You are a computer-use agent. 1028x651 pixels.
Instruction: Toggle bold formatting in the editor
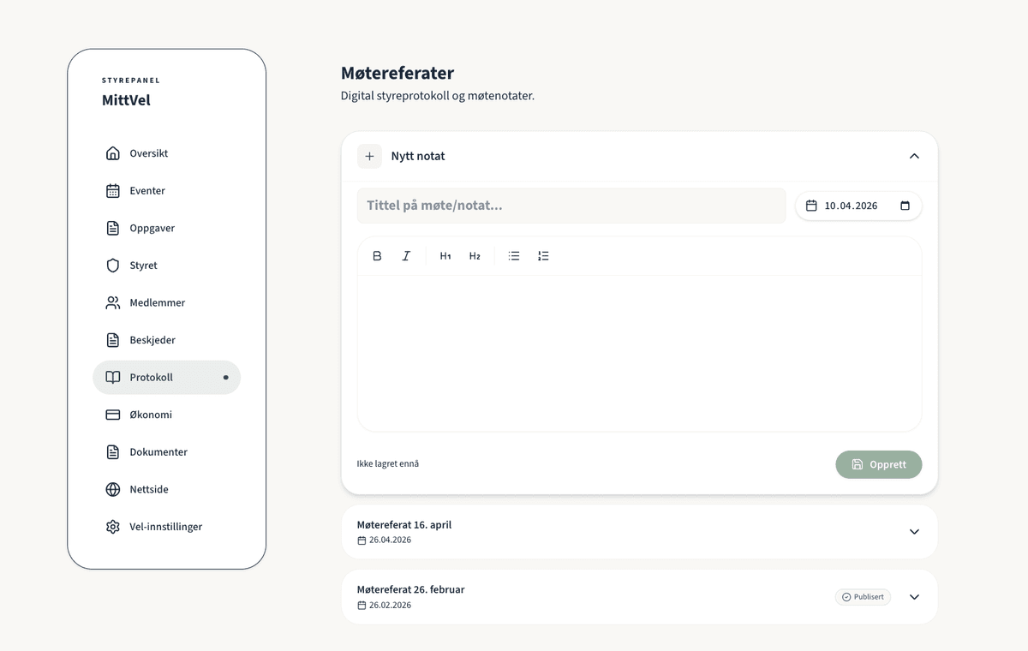click(377, 256)
